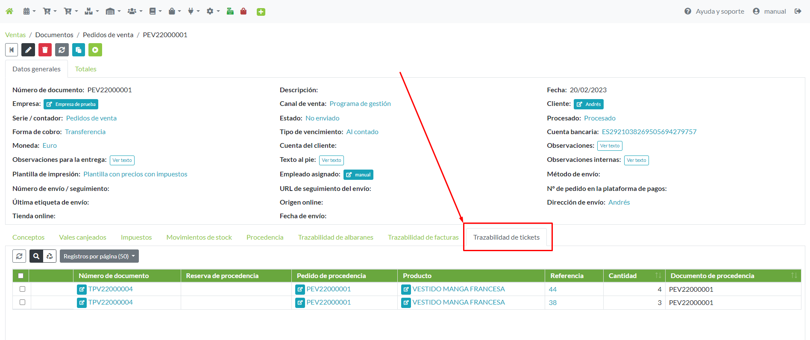Switch to the Totales tab
This screenshot has width=810, height=340.
(85, 69)
